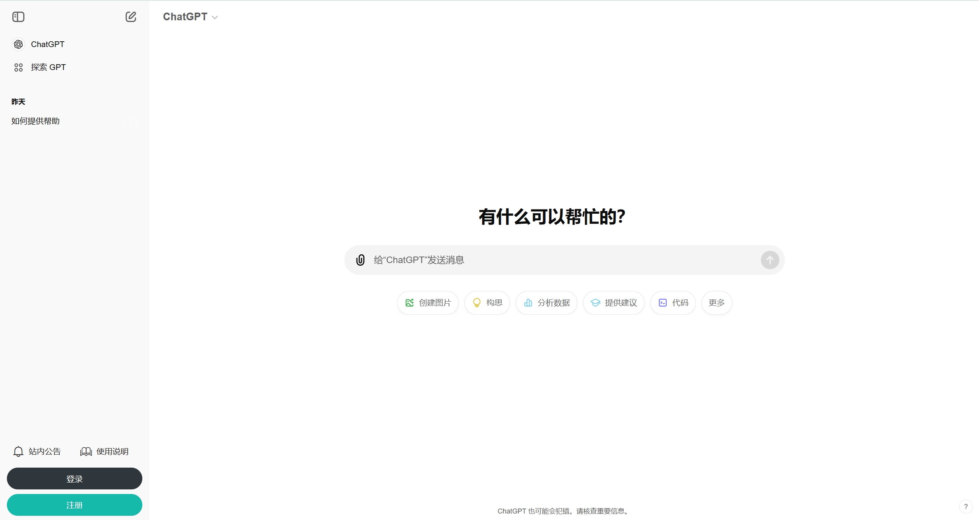Screen dimensions: 979x520
Task: Click the new chat pencil icon
Action: (131, 17)
